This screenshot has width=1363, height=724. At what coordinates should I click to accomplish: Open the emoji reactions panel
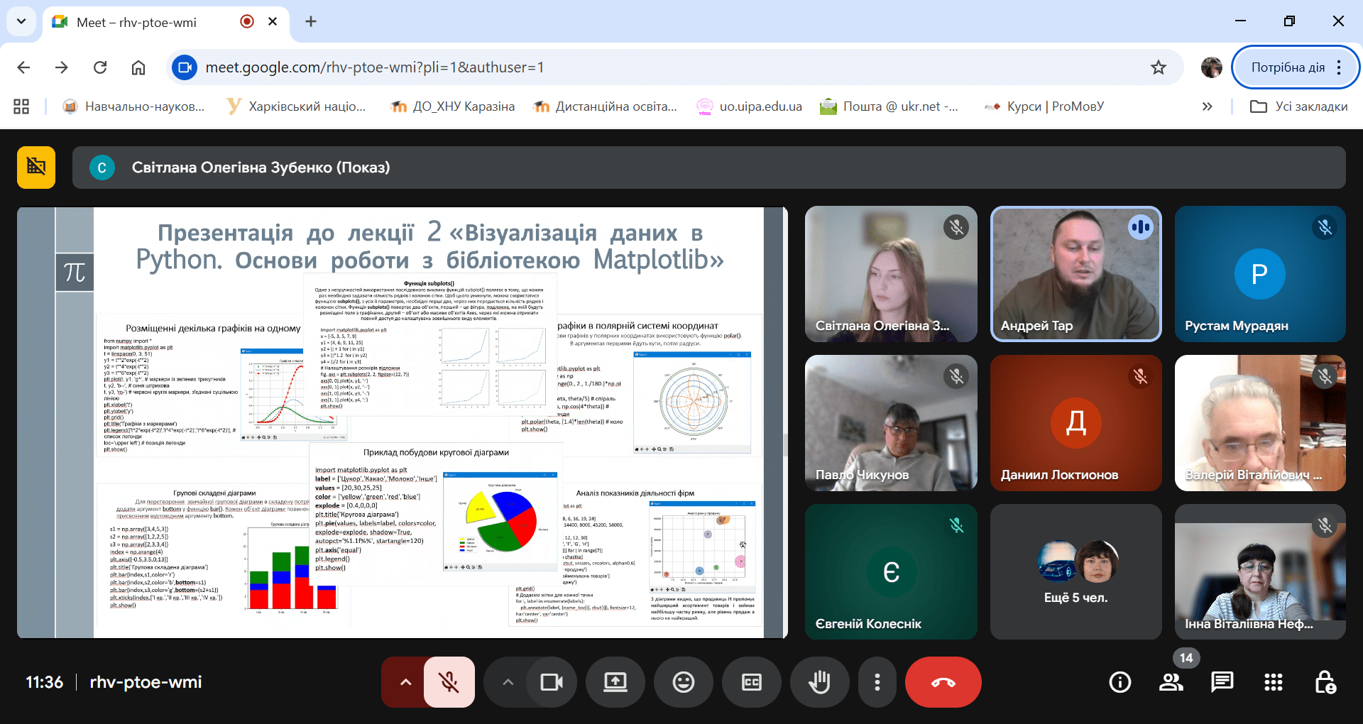click(683, 682)
